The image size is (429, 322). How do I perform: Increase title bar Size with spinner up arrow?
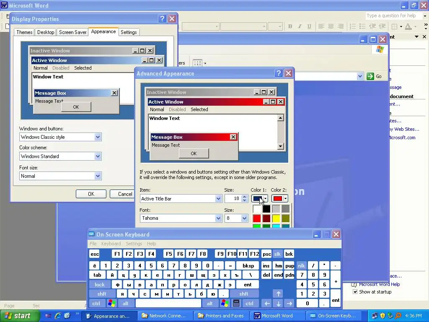tap(244, 196)
